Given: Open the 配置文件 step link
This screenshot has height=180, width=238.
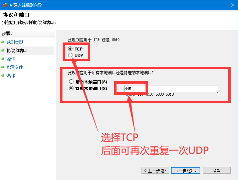Looking at the screenshot, I should click(x=15, y=67).
